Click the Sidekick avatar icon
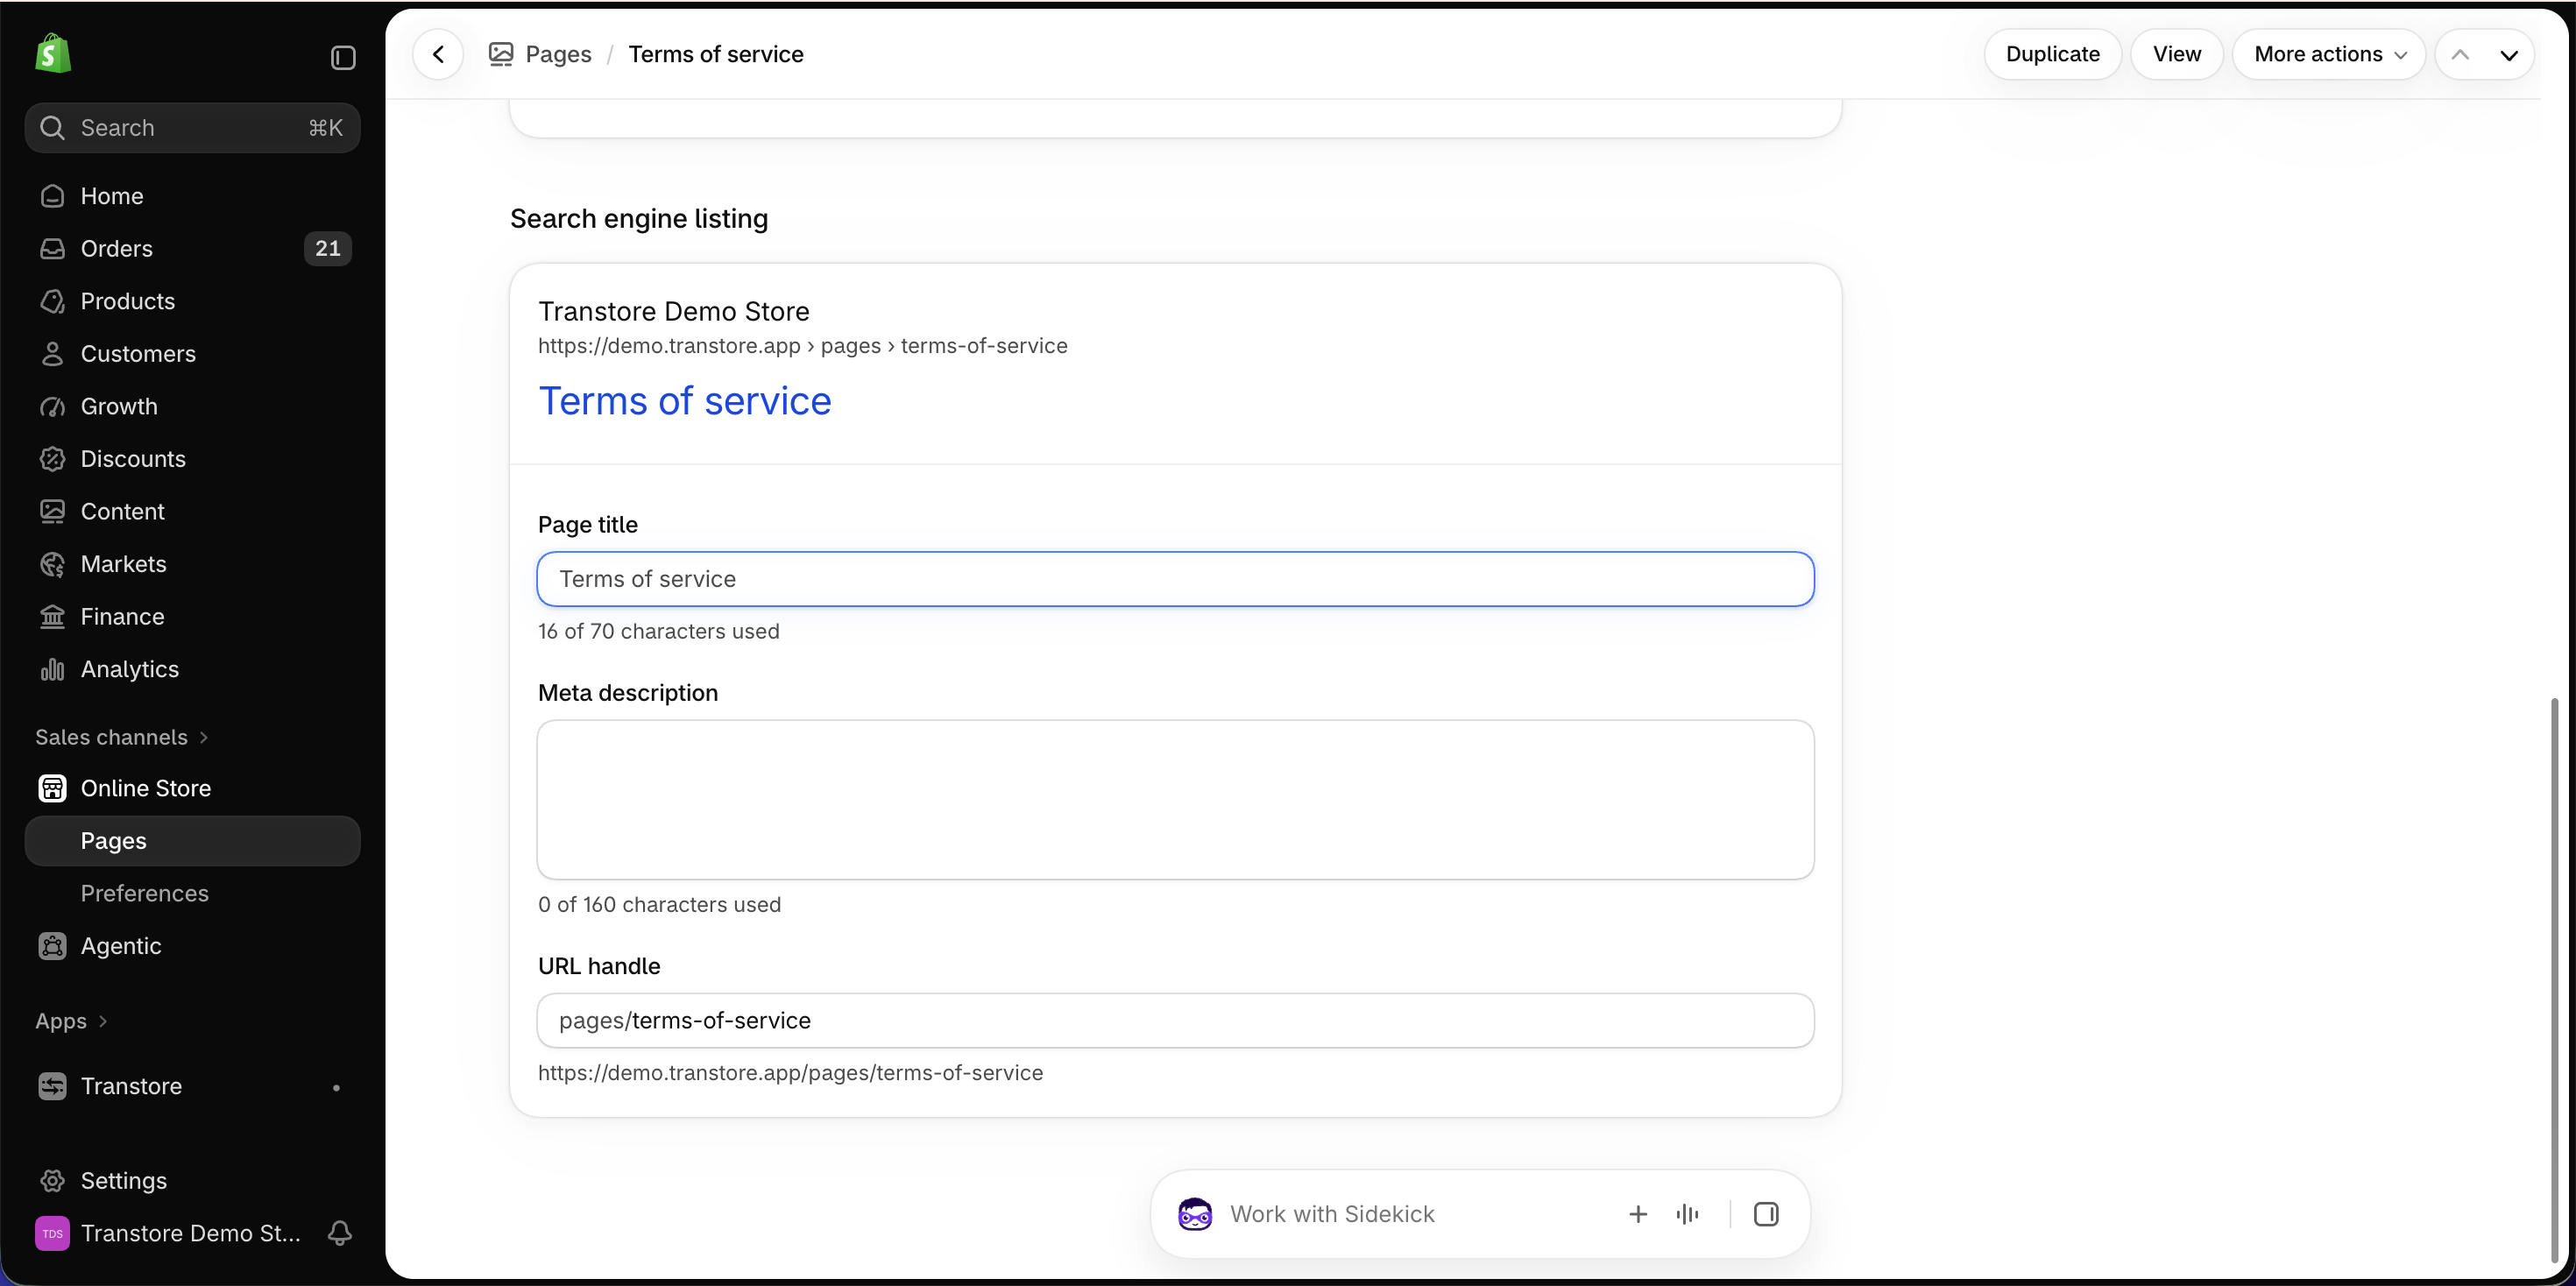Image resolution: width=2576 pixels, height=1286 pixels. [x=1195, y=1214]
